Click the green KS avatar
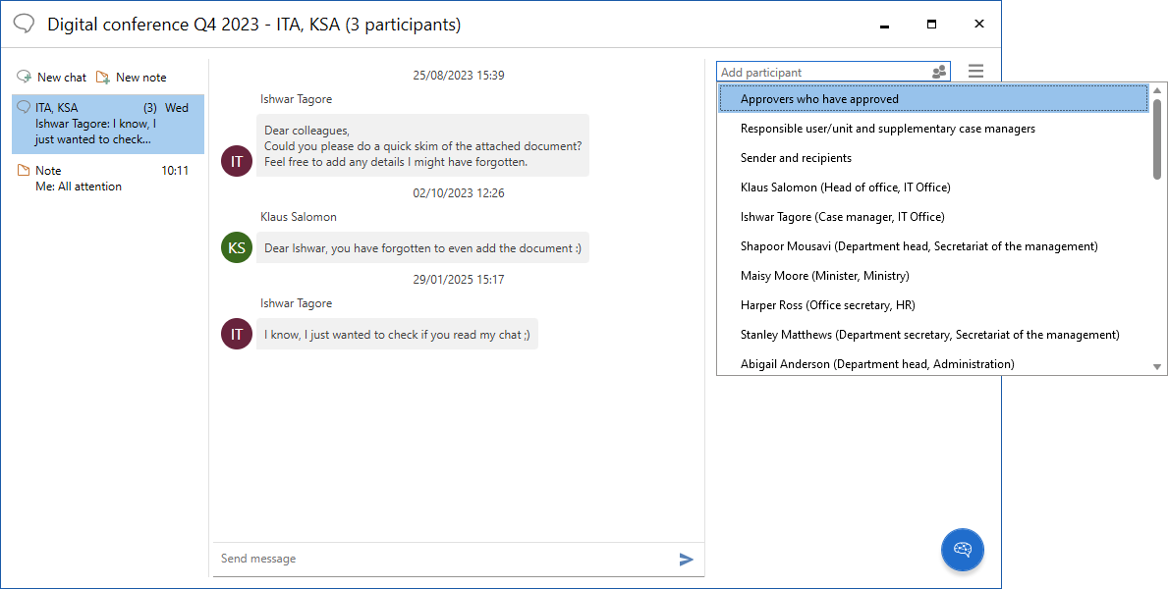The width and height of the screenshot is (1168, 589). (237, 248)
